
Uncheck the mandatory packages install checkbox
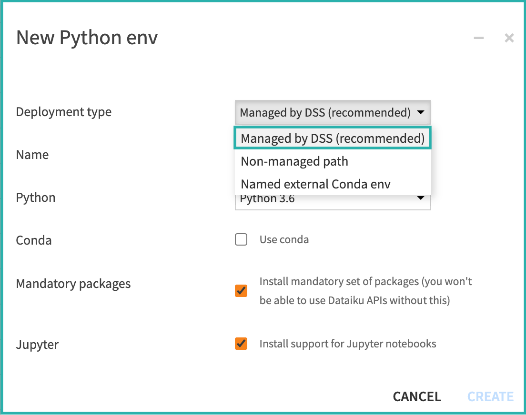point(241,291)
